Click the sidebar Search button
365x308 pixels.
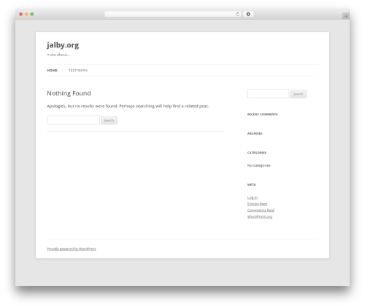[x=298, y=94]
